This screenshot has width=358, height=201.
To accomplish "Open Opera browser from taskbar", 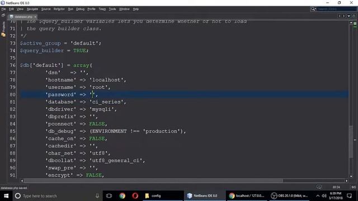I will pos(135,196).
